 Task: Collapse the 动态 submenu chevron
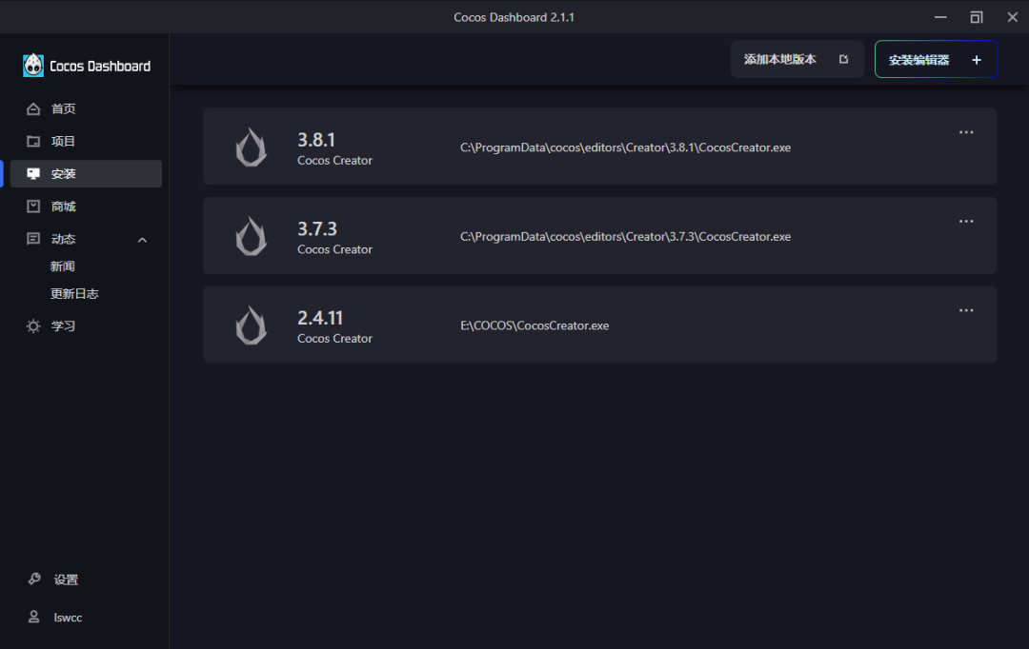[142, 240]
